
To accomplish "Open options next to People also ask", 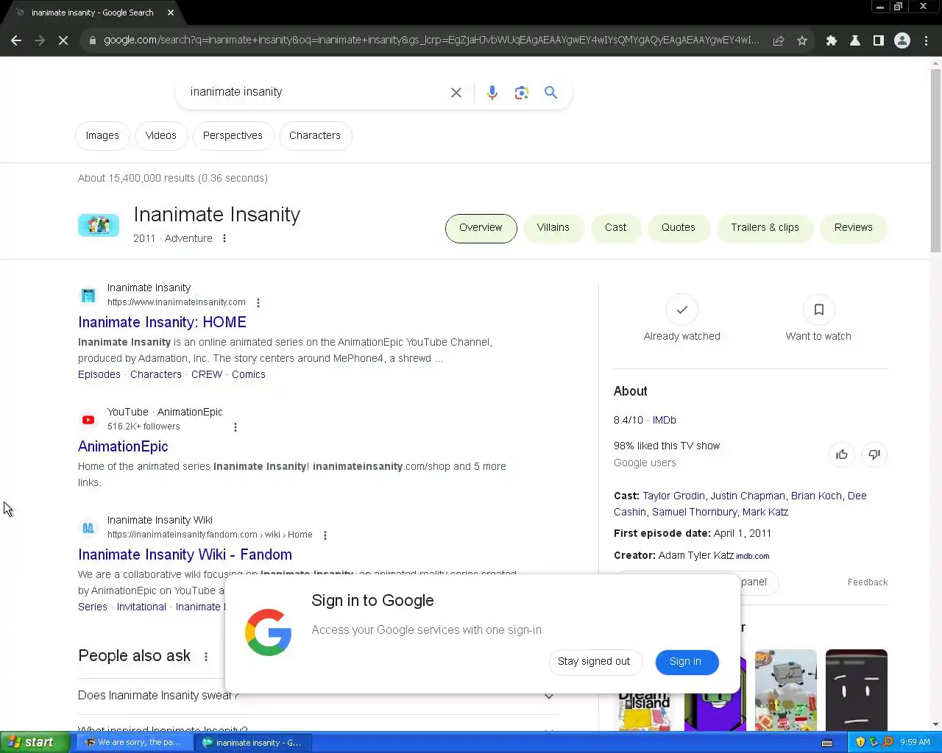I will pyautogui.click(x=206, y=657).
